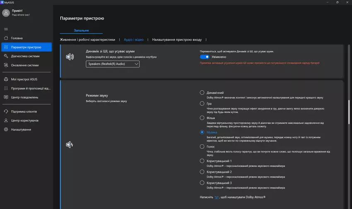Open Налаштування пристрою входу tab
The image size is (352, 209).
pyautogui.click(x=177, y=40)
